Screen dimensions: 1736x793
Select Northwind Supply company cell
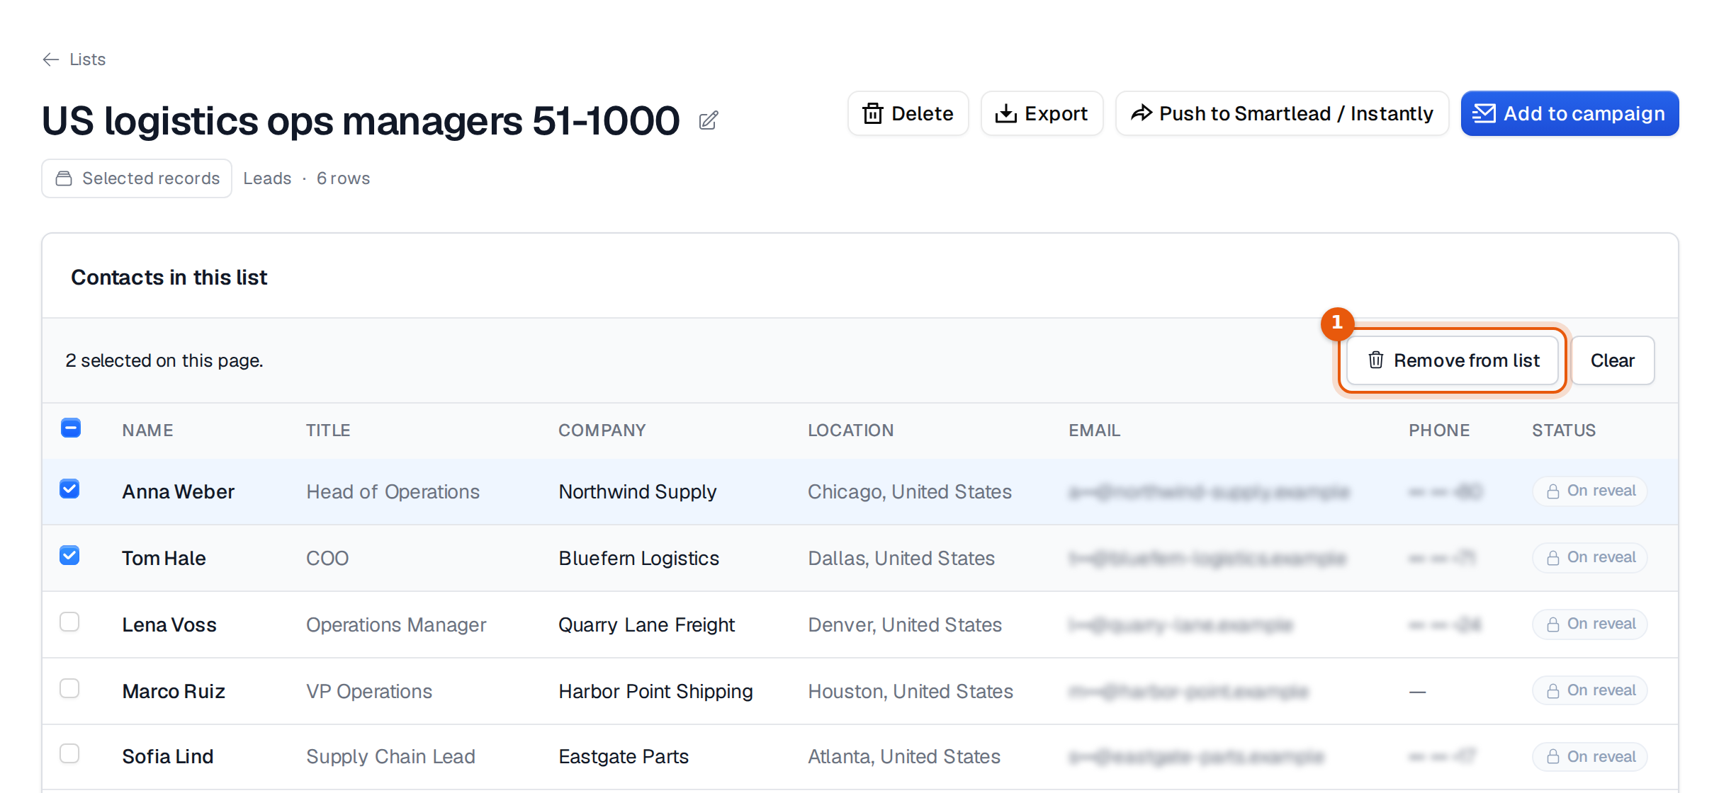[637, 492]
